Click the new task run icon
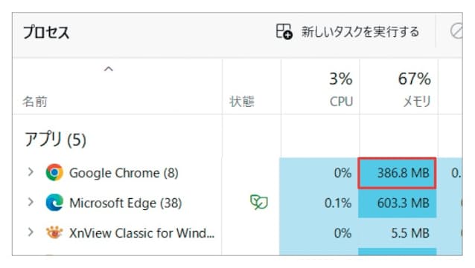 point(284,32)
